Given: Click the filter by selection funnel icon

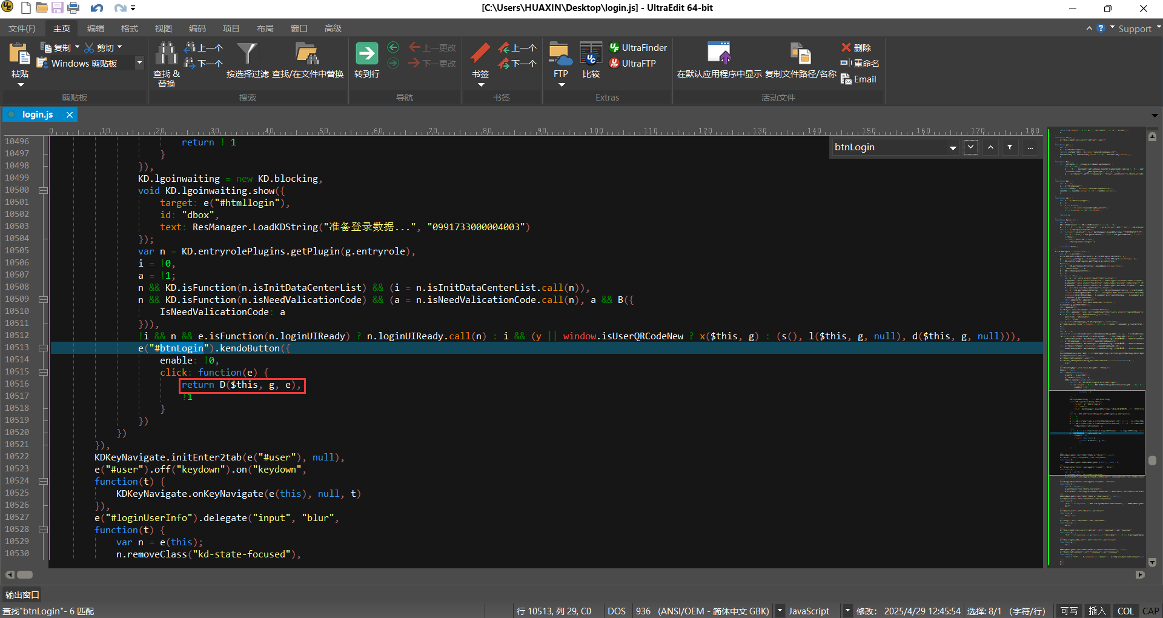Looking at the screenshot, I should (x=247, y=55).
